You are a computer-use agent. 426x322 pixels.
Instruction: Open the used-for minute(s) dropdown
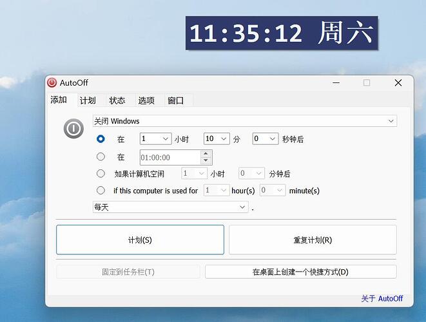[273, 190]
